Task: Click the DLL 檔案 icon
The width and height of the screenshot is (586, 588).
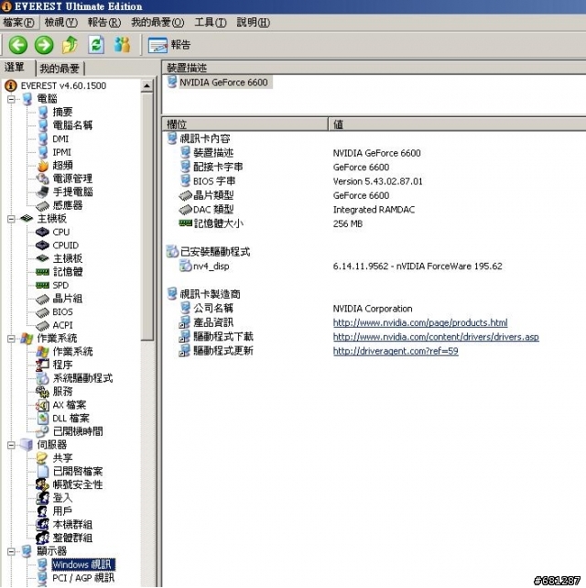Action: coord(43,419)
